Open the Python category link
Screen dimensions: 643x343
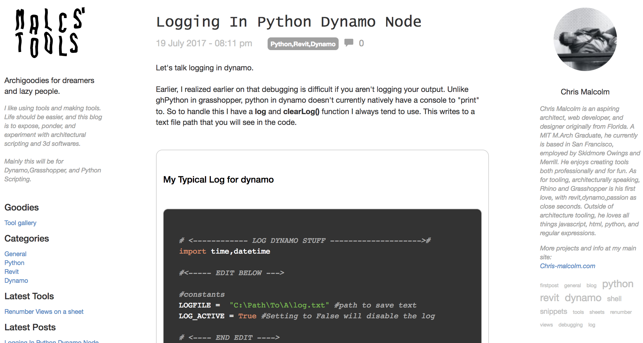click(x=14, y=263)
